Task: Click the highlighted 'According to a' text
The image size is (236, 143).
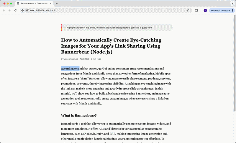Action: tap(70, 69)
